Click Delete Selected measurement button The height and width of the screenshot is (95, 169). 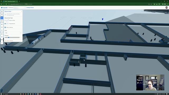9,41
